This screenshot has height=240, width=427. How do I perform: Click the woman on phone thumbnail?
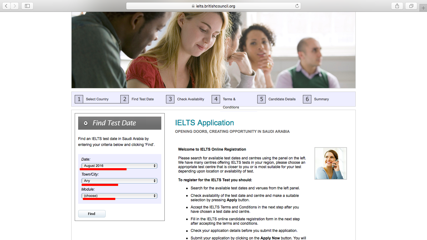[331, 163]
